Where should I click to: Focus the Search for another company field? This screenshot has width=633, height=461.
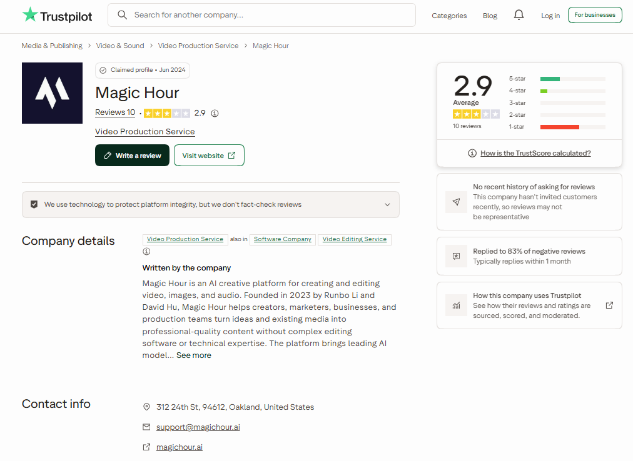pyautogui.click(x=261, y=15)
